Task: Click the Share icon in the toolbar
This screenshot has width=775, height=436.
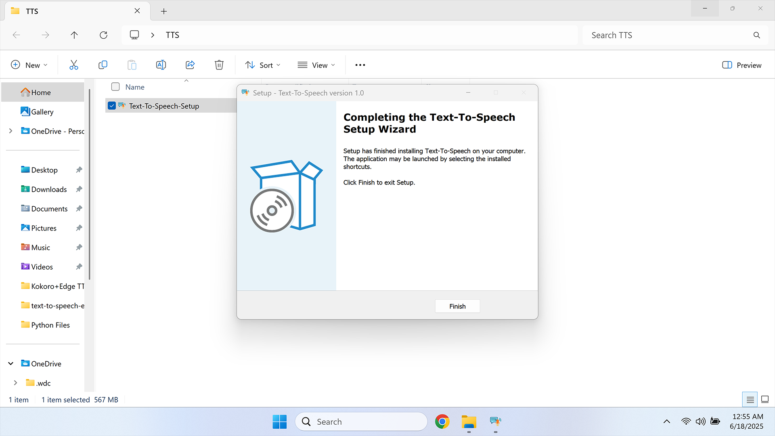Action: [x=190, y=65]
